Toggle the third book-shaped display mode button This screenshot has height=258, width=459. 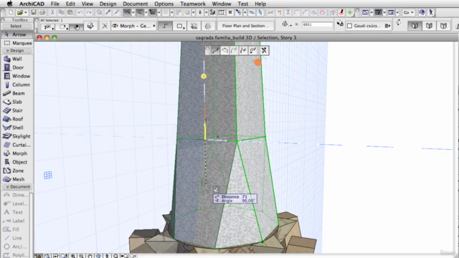[443, 26]
